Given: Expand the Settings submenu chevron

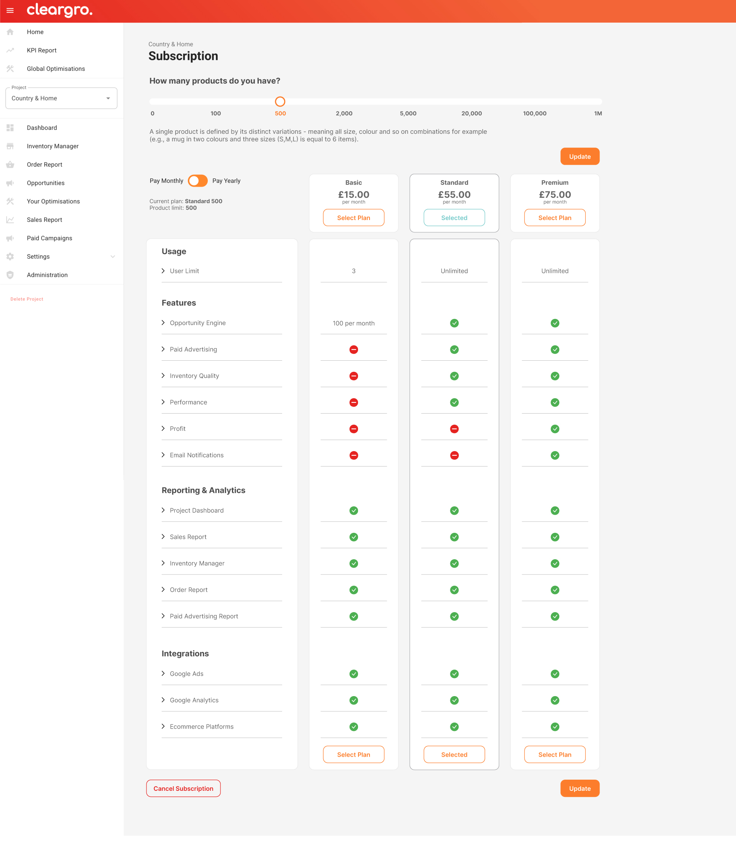Looking at the screenshot, I should point(112,256).
